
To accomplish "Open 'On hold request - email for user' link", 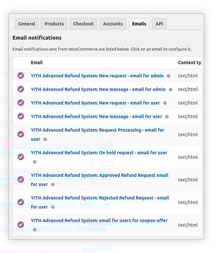I will tap(99, 153).
